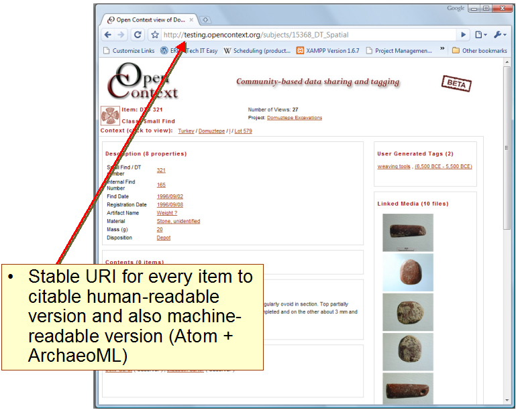Click the Open Context logo

142,82
